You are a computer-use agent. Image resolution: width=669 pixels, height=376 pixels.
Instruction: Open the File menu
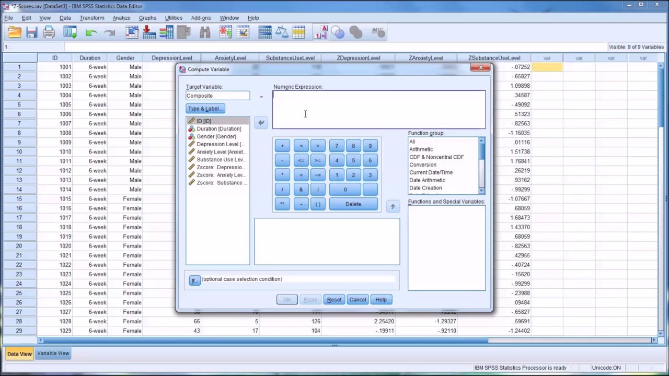9,18
